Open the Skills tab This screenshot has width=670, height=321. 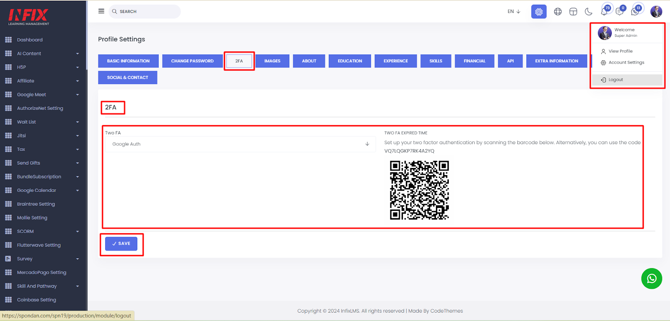click(x=436, y=61)
